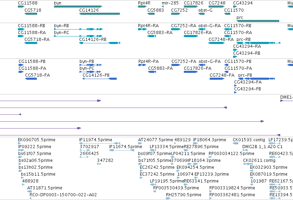Click the CG43294 gene label
Screen dimensions: 293x200
click(x=243, y=3)
